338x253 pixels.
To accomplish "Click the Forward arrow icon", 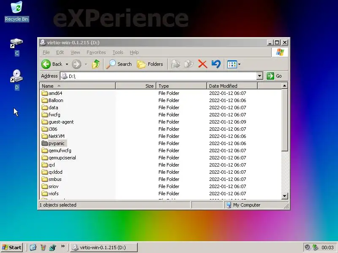I will coord(76,64).
